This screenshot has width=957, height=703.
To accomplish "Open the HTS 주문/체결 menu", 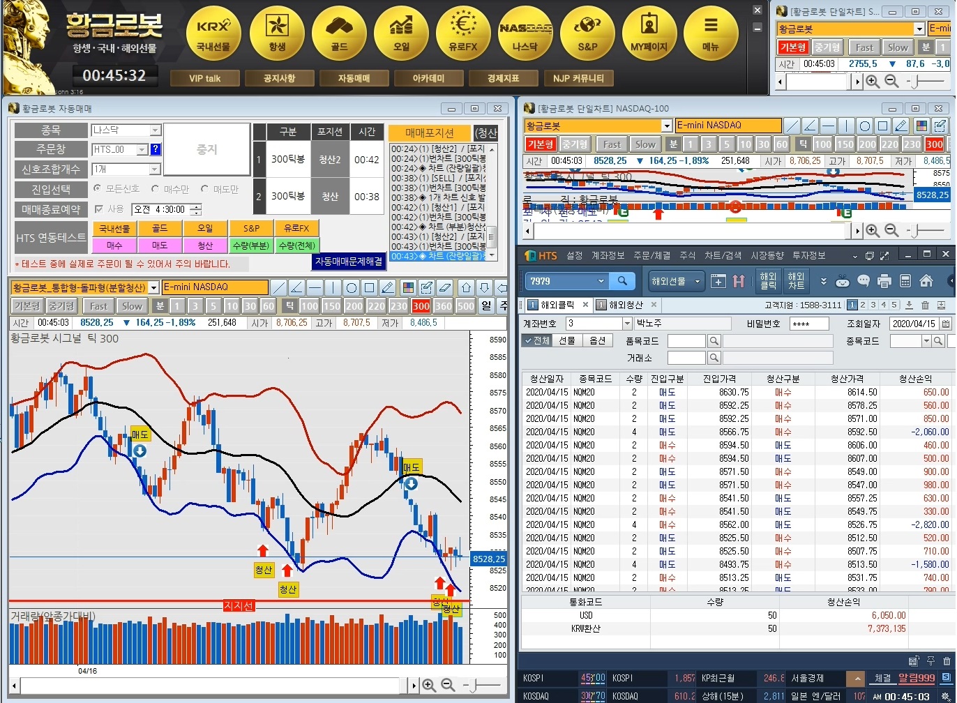I will pos(651,255).
